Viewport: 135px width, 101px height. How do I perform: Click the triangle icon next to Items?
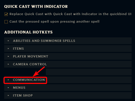pyautogui.click(x=8, y=49)
